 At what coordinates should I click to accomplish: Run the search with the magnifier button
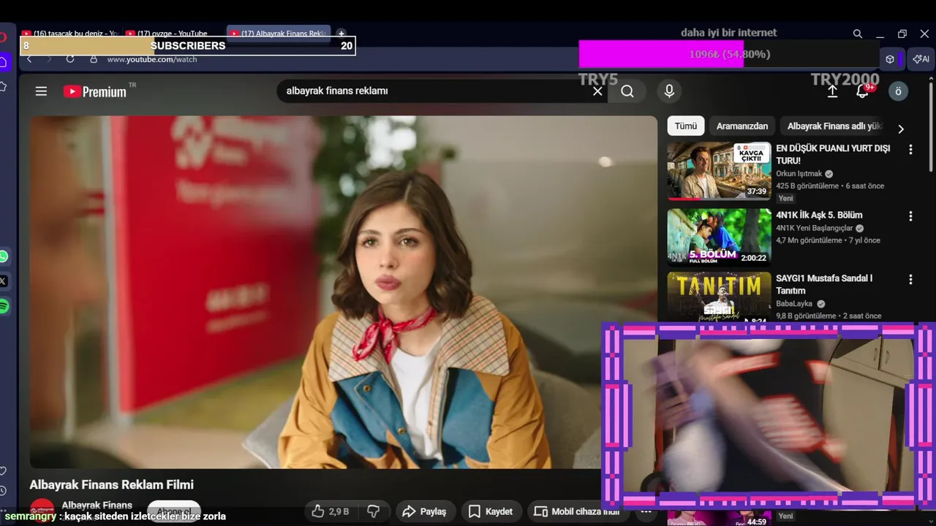[627, 91]
